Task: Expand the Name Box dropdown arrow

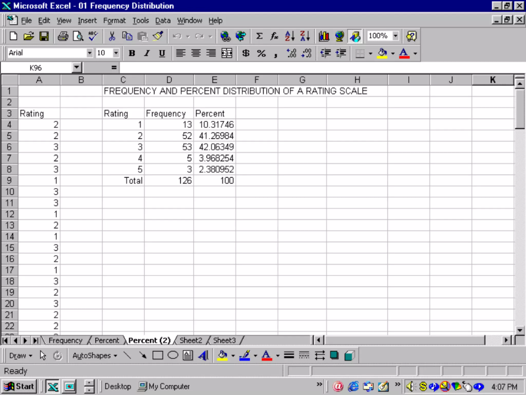Action: (x=76, y=68)
